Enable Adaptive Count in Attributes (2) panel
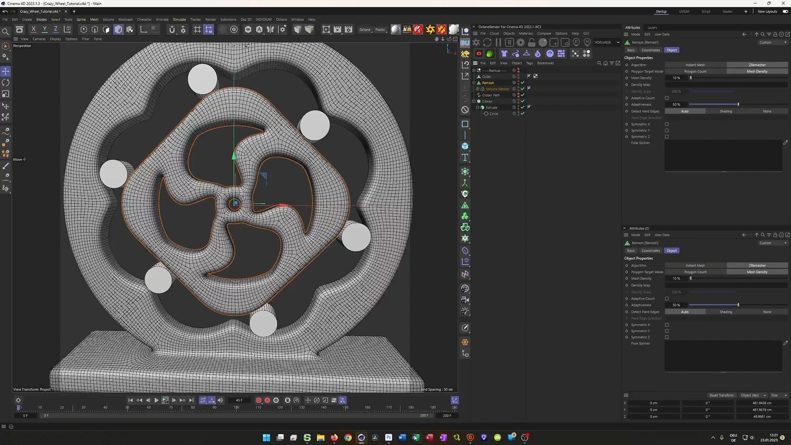Image resolution: width=791 pixels, height=445 pixels. [667, 298]
